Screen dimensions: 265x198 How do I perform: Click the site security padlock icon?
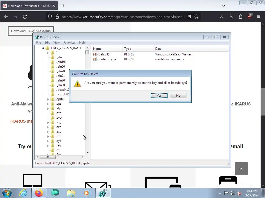57,17
